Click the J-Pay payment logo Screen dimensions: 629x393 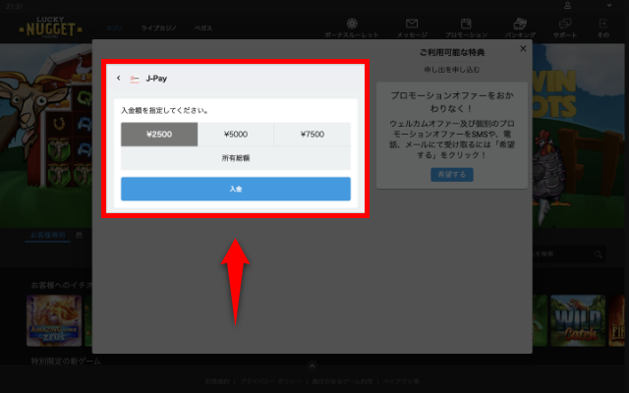[135, 78]
